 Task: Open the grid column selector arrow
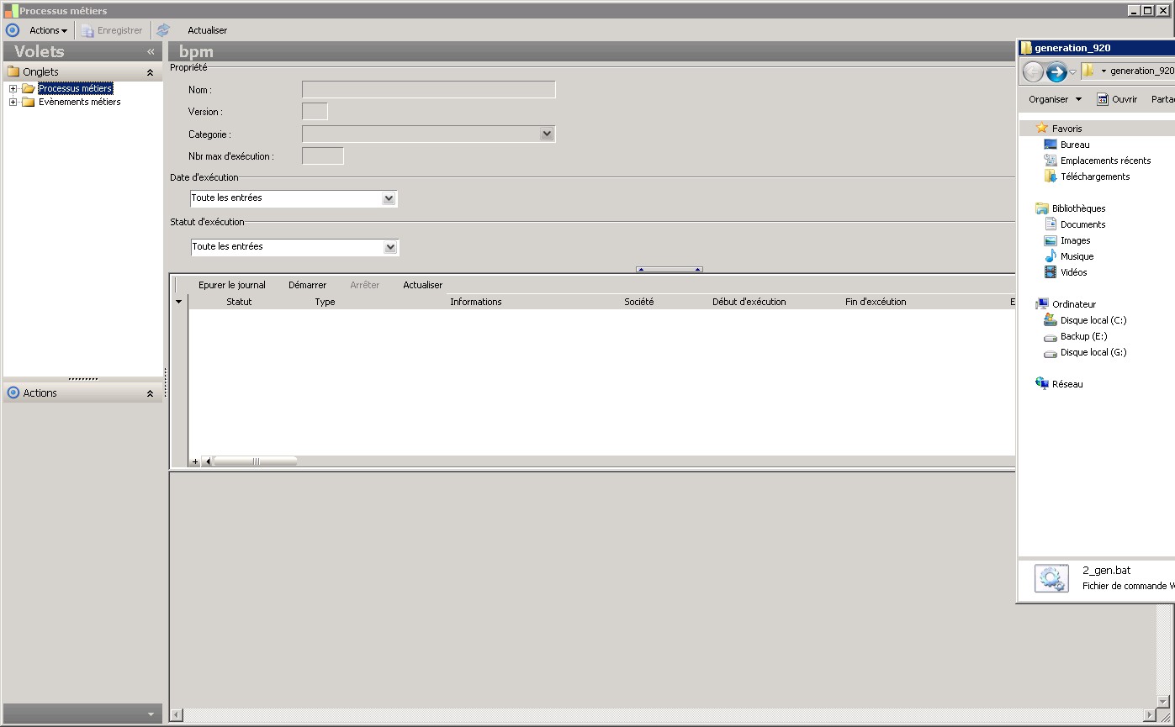coord(178,302)
